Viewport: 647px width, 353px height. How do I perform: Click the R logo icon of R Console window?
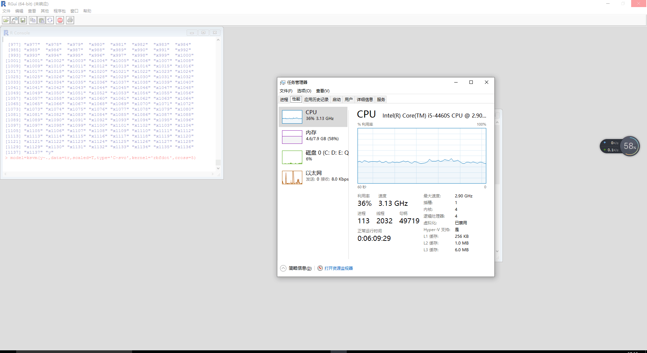tap(6, 33)
